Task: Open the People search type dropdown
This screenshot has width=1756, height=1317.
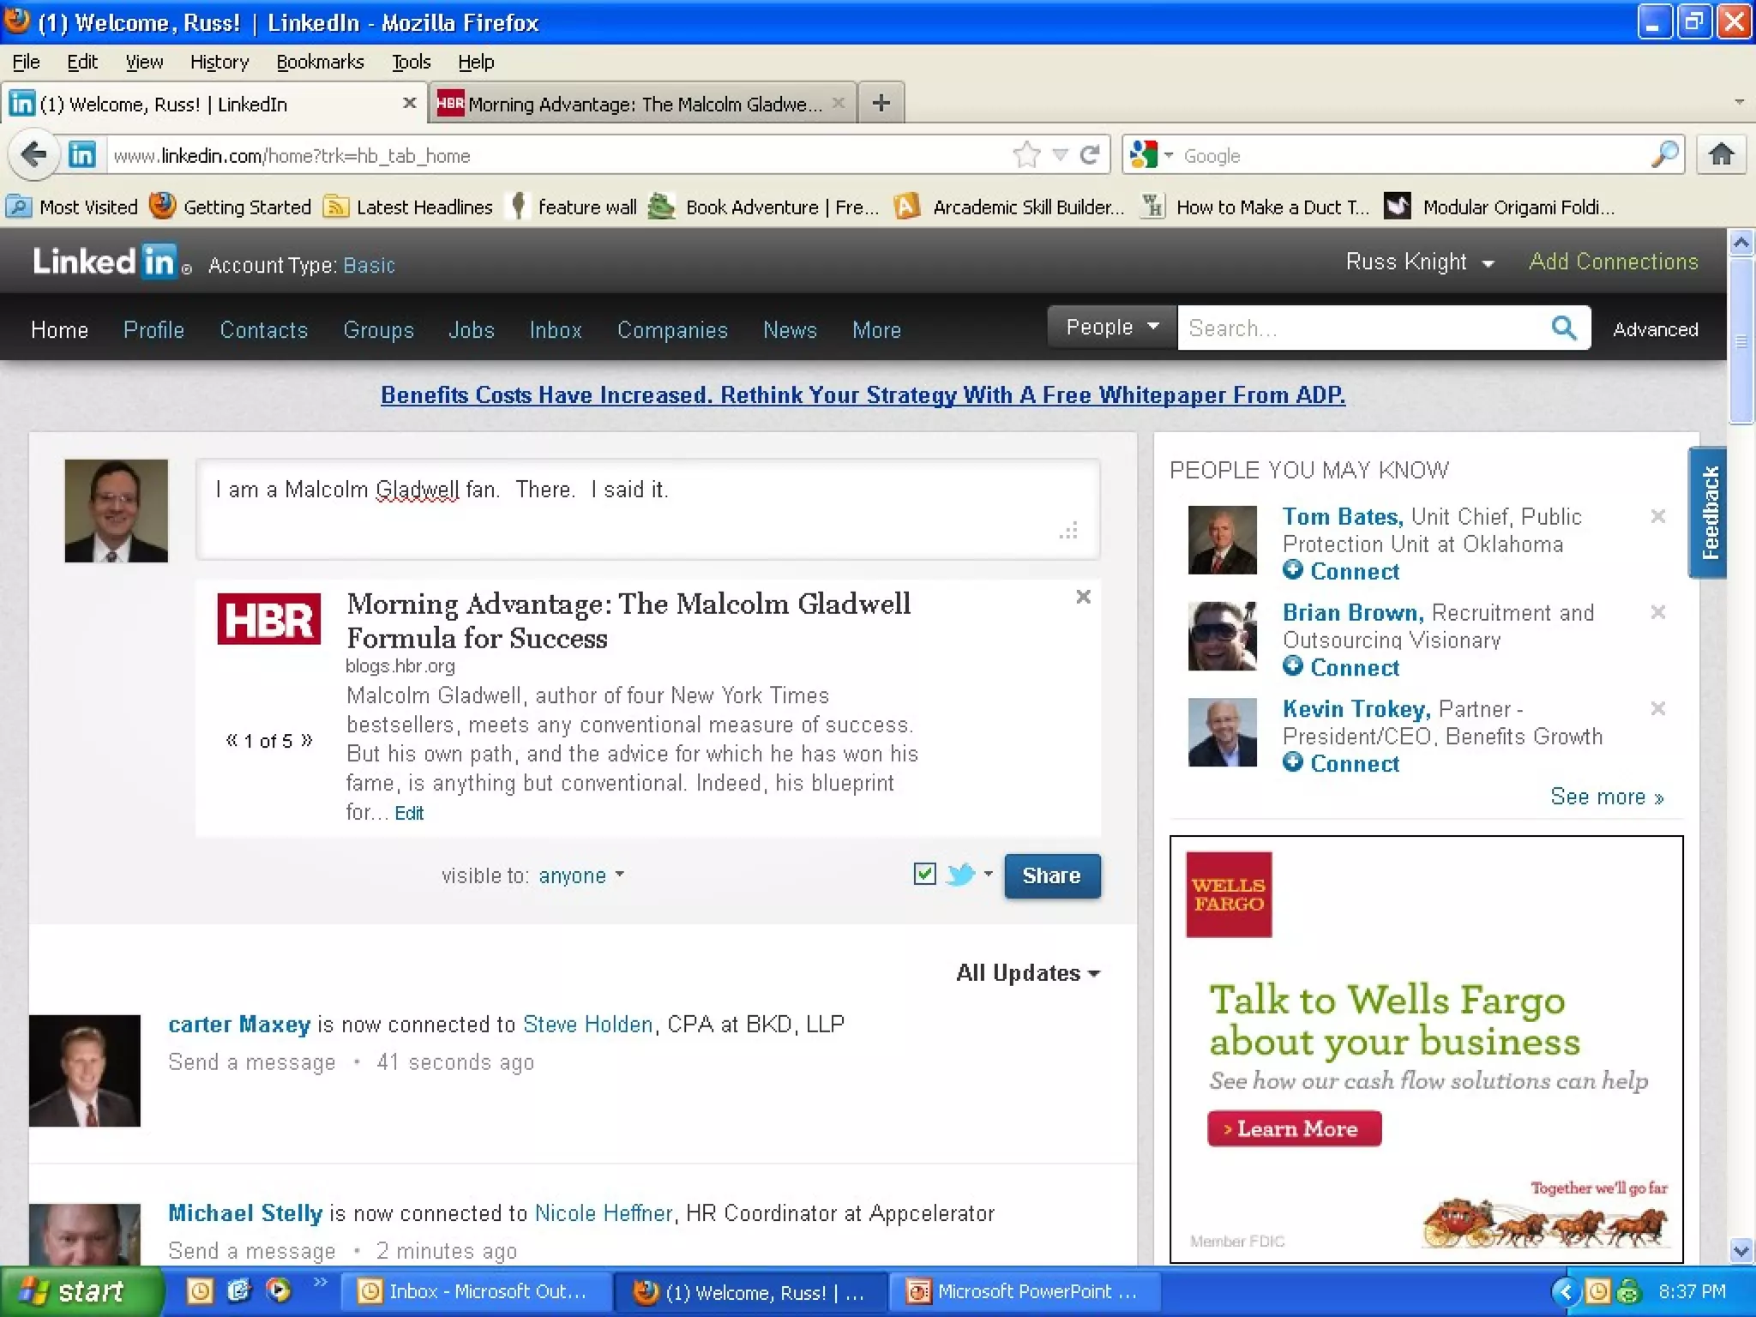Action: pos(1111,328)
